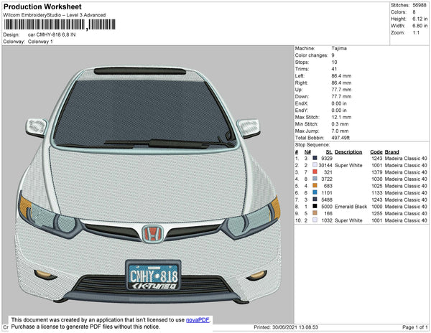Click the Code column header
This screenshot has height=333, width=431.
click(x=376, y=152)
